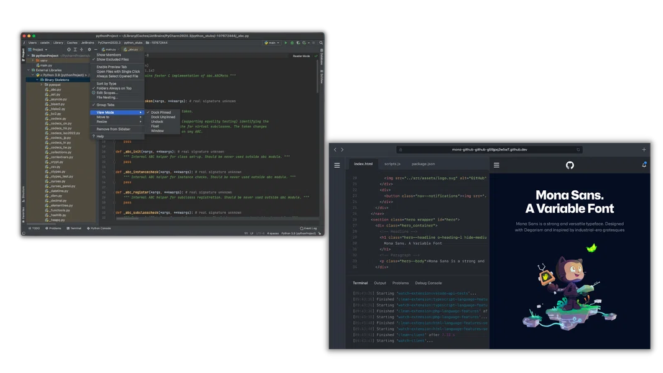Click the Reader Mode button

301,56
